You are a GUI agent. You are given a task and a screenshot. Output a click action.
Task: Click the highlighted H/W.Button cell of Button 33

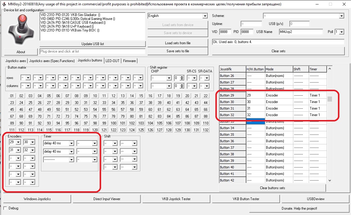click(x=256, y=122)
